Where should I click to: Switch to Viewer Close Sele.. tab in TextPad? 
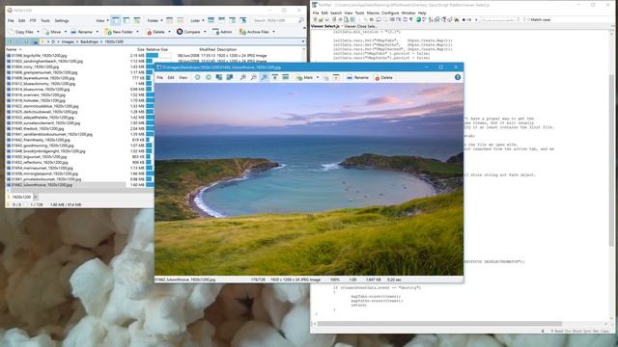point(360,26)
